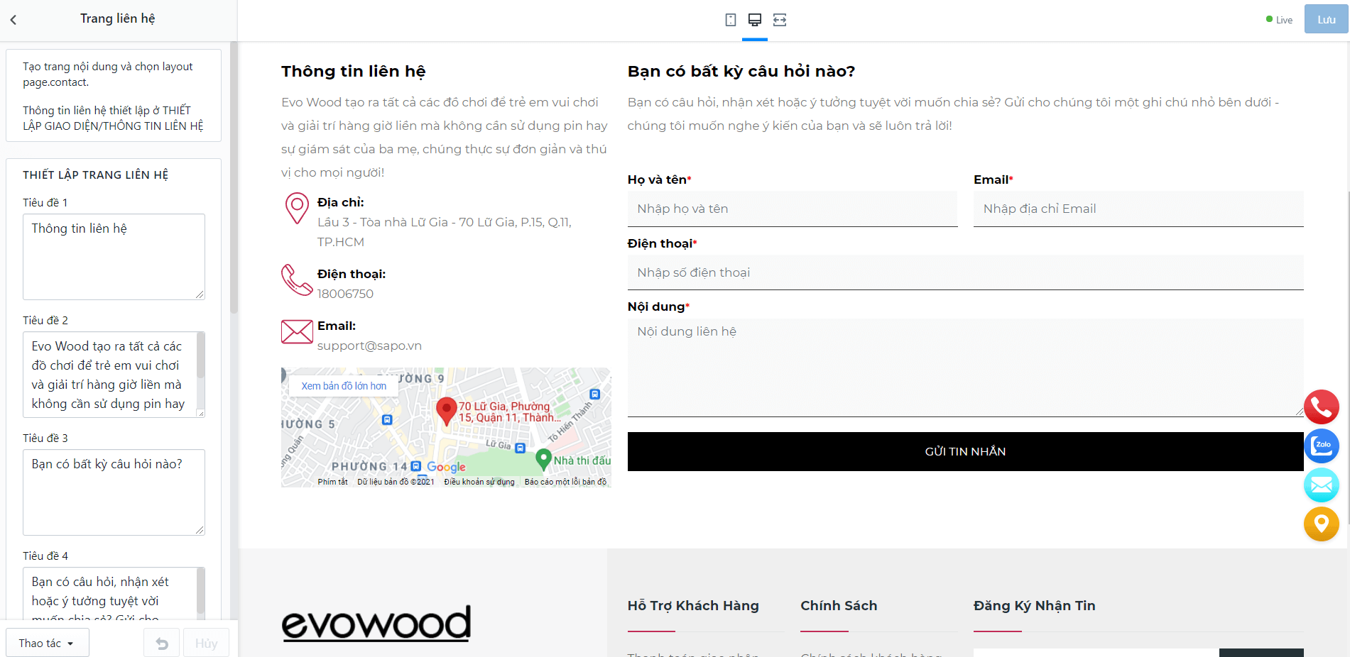Screen dimensions: 1350x657
Task: Click the Tiêu đề 3 text box
Action: click(x=114, y=492)
